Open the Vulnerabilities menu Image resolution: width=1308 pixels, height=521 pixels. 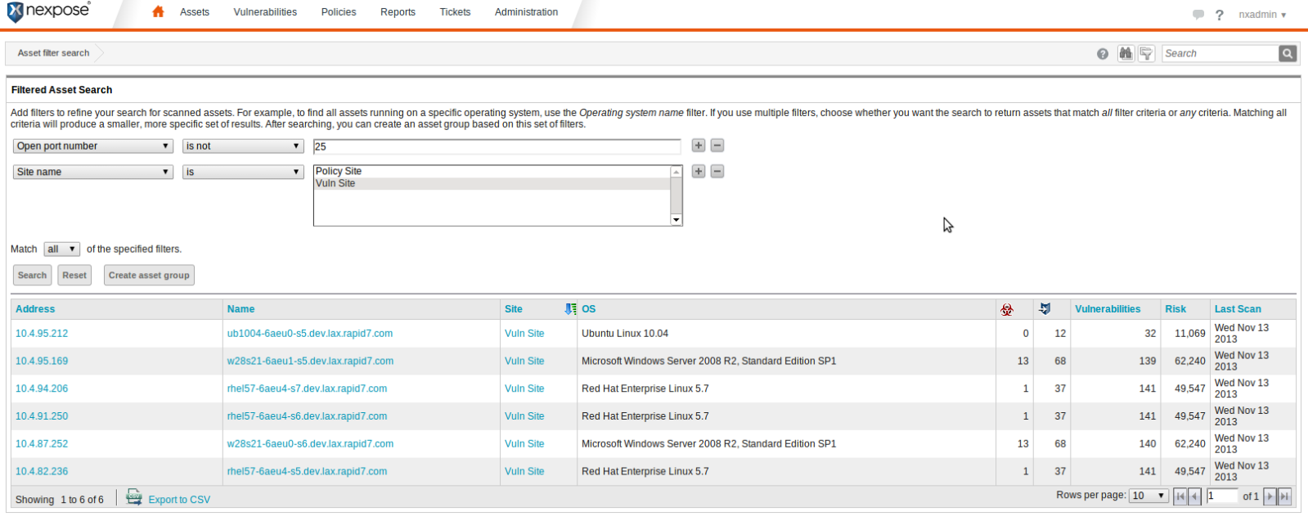[265, 12]
